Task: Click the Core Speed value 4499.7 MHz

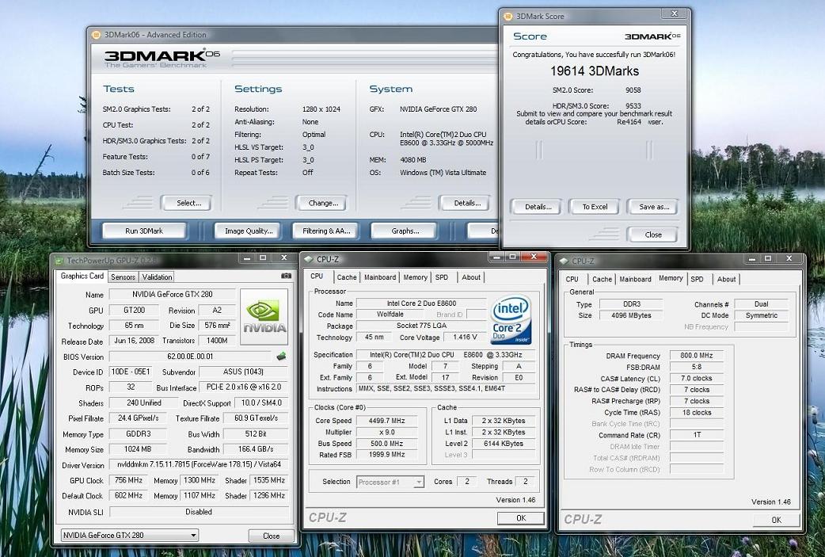Action: tap(386, 421)
